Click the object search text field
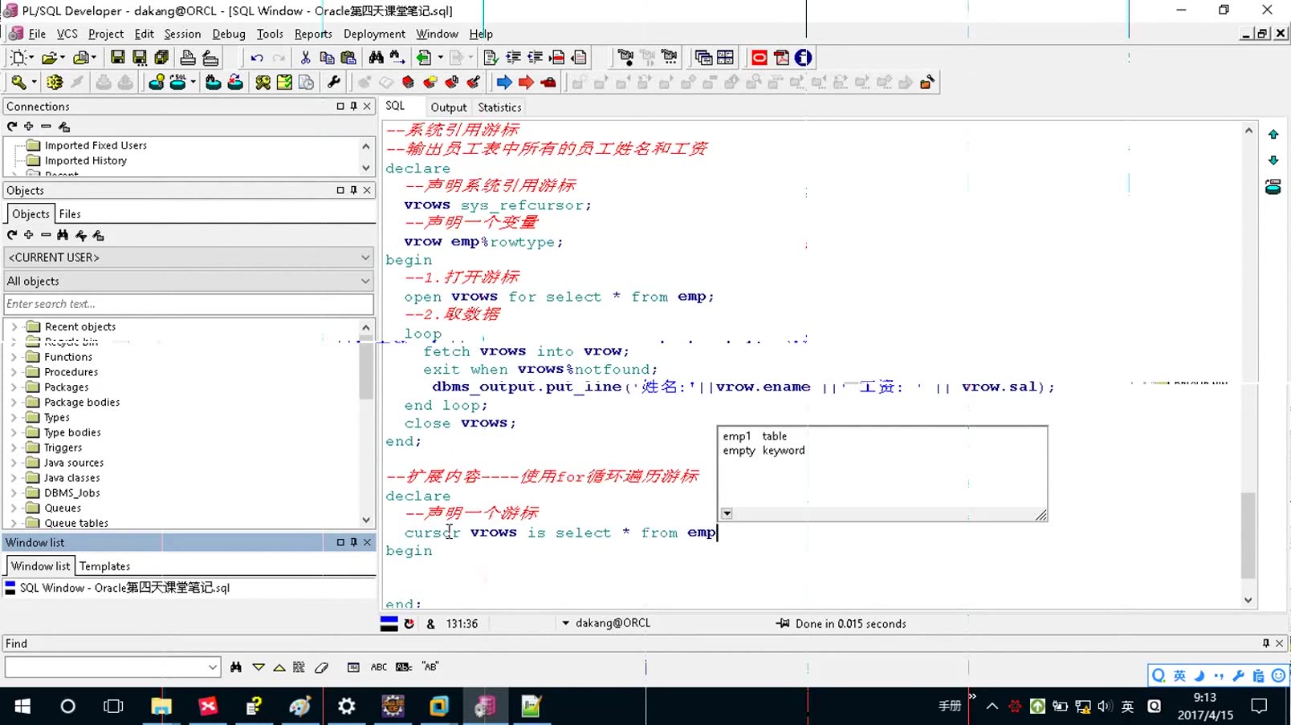 point(189,304)
